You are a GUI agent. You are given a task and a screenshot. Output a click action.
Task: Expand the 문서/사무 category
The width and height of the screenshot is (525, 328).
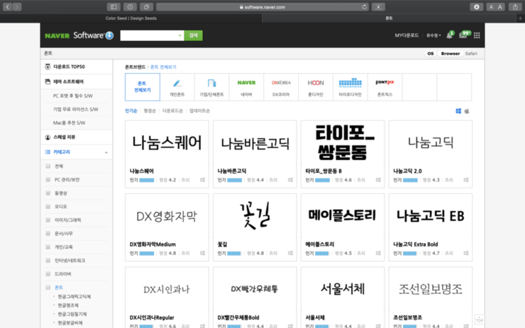tap(48, 233)
